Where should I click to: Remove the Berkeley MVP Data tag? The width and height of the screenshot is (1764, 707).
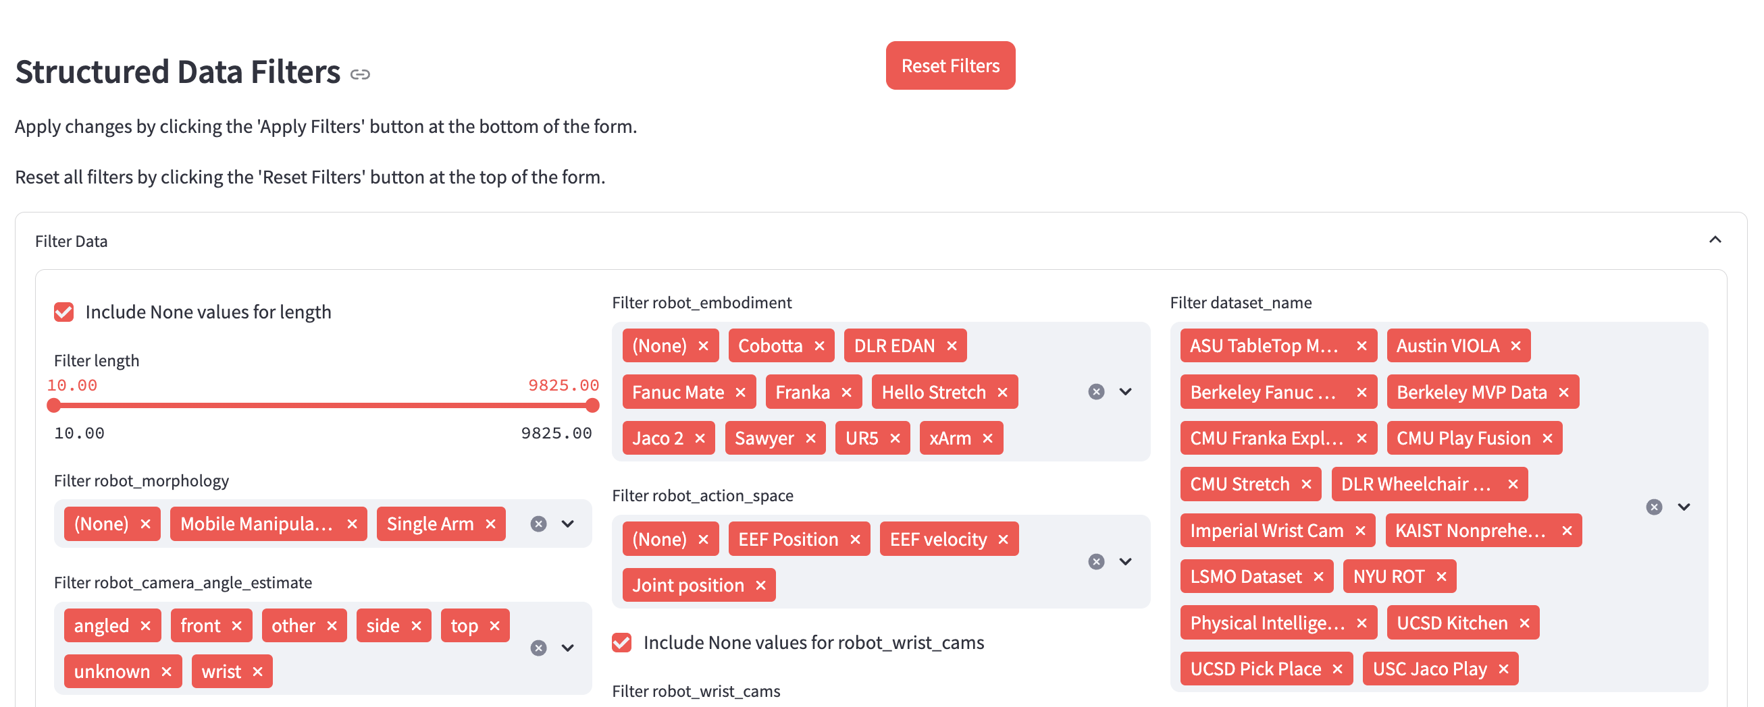click(1563, 393)
